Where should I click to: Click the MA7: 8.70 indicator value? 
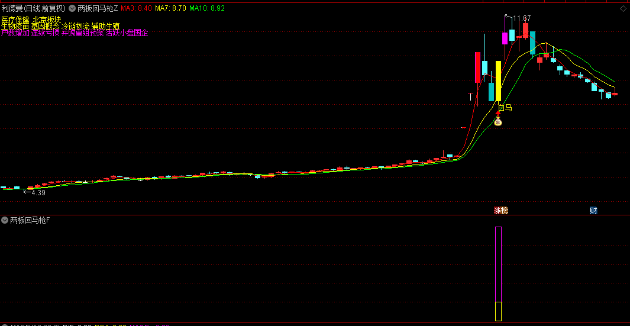[170, 8]
